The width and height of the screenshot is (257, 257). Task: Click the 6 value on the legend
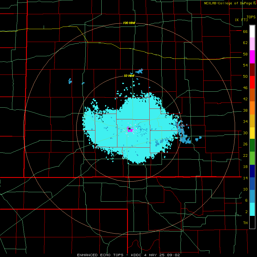(246, 200)
